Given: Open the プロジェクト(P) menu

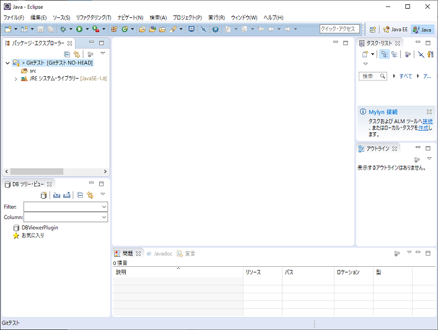Looking at the screenshot, I should [x=188, y=17].
